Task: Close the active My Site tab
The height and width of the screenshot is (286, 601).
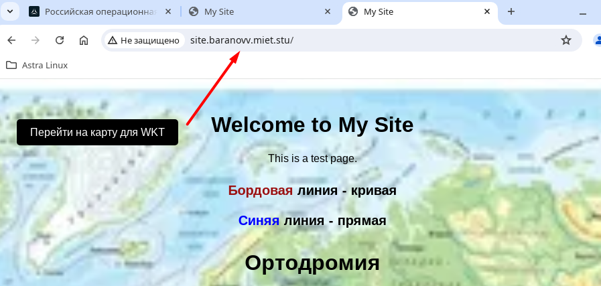Action: (487, 12)
